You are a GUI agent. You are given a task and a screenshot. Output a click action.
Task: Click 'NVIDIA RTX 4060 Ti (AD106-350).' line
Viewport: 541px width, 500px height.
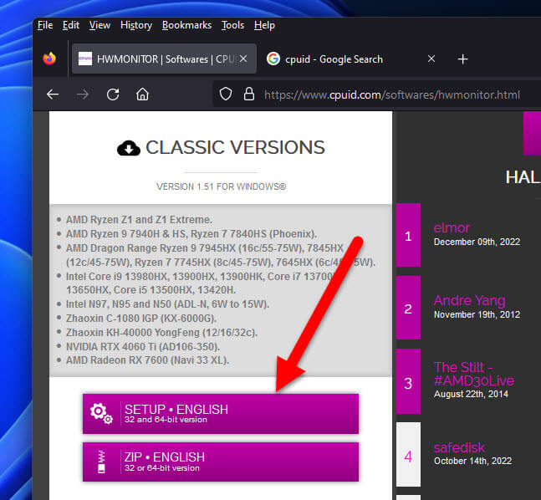pos(143,347)
